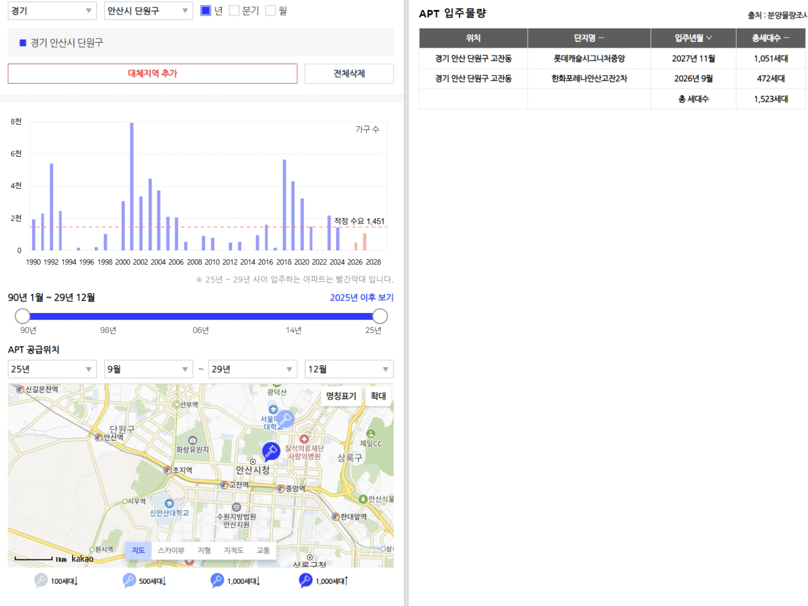The width and height of the screenshot is (808, 606).
Task: Open the 경기 province dropdown
Action: tap(52, 11)
